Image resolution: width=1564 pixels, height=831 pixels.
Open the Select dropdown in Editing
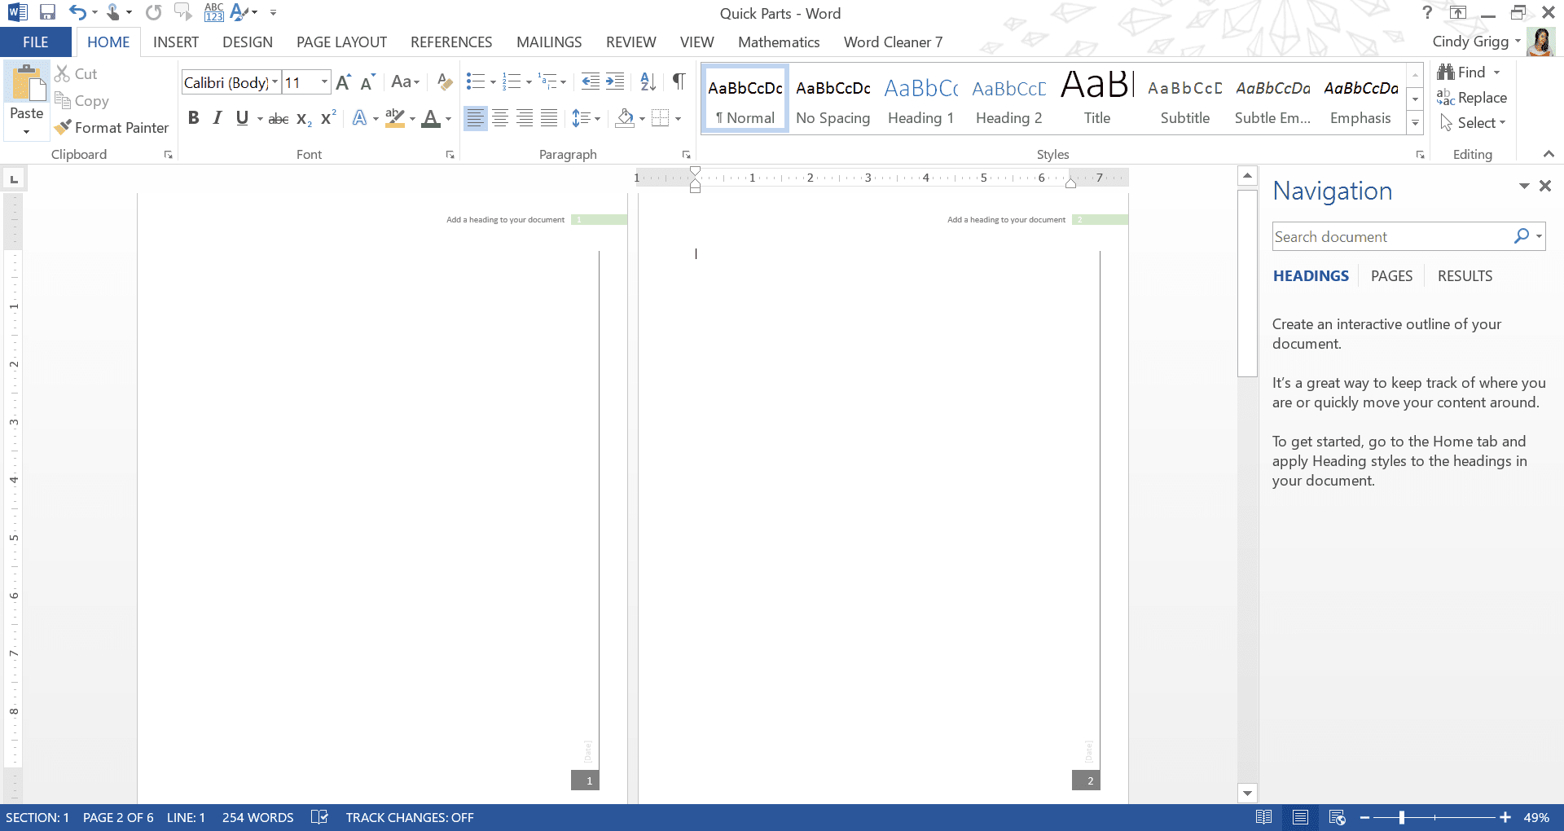[x=1473, y=123]
